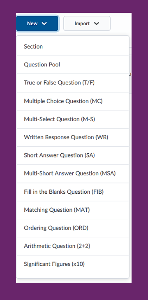Click the chevron icon on New button

(x=44, y=23)
